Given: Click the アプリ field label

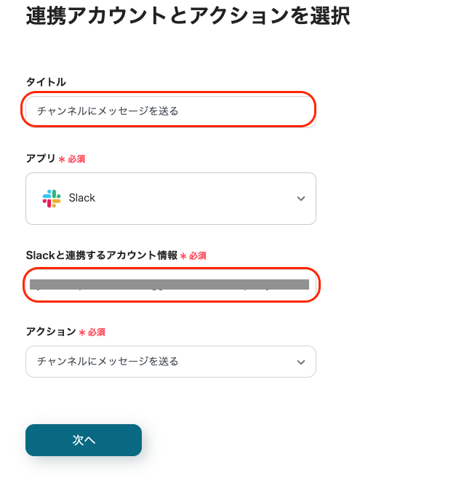Looking at the screenshot, I should point(41,158).
